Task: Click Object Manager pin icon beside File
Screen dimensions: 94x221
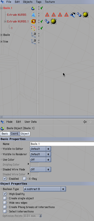Action: point(2,2)
